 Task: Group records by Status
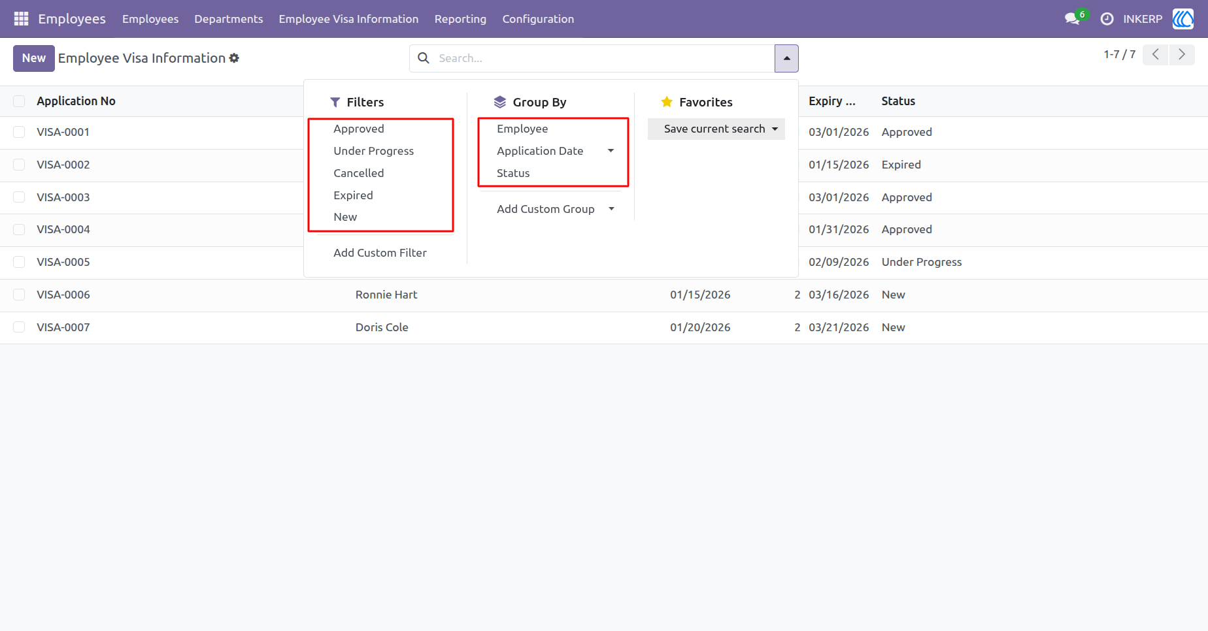coord(513,173)
